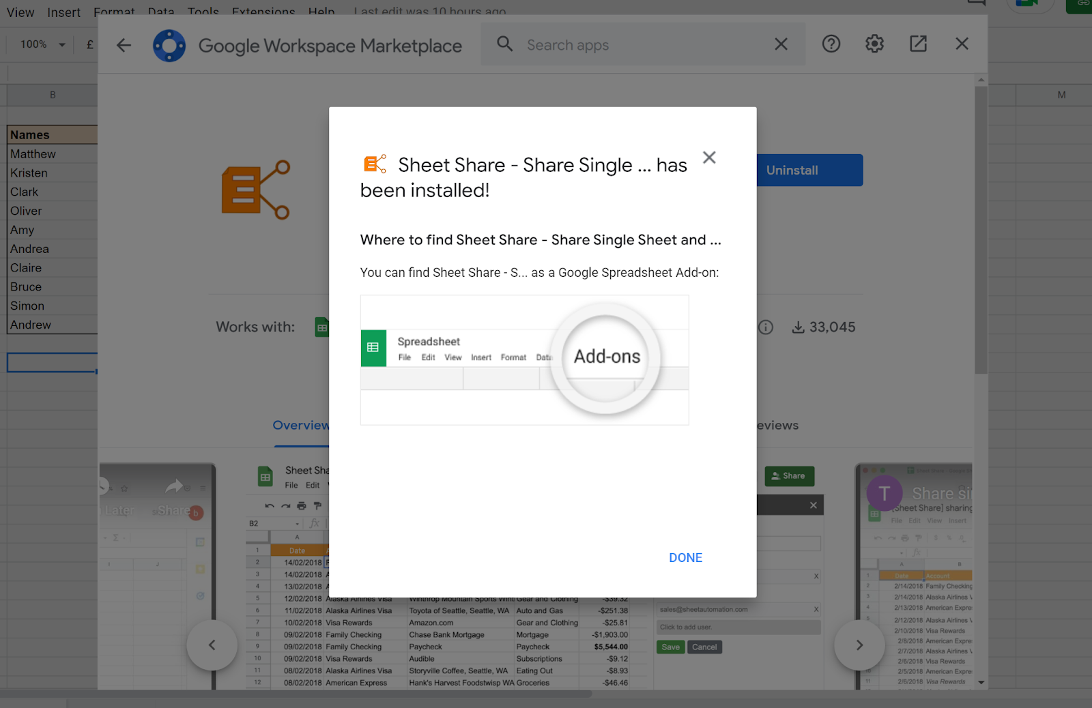Open last edit history link
Image resolution: width=1092 pixels, height=708 pixels.
point(430,12)
